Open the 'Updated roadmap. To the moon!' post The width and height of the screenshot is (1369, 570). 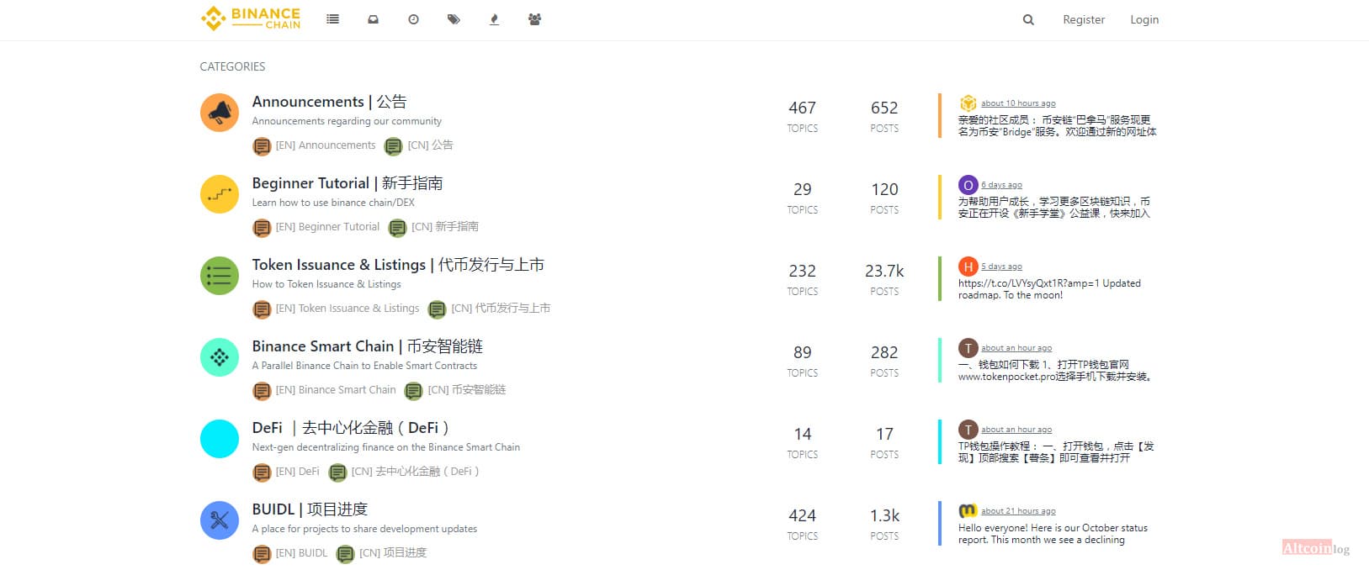(x=1049, y=289)
